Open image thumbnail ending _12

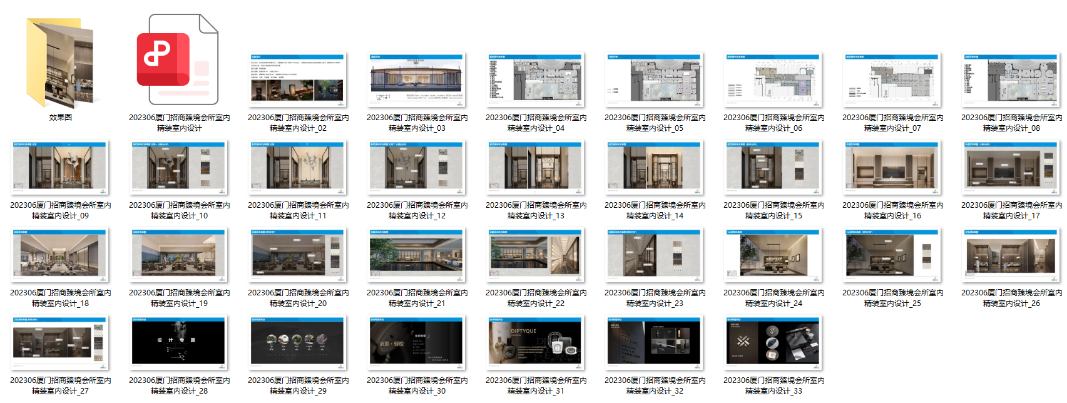click(x=417, y=167)
